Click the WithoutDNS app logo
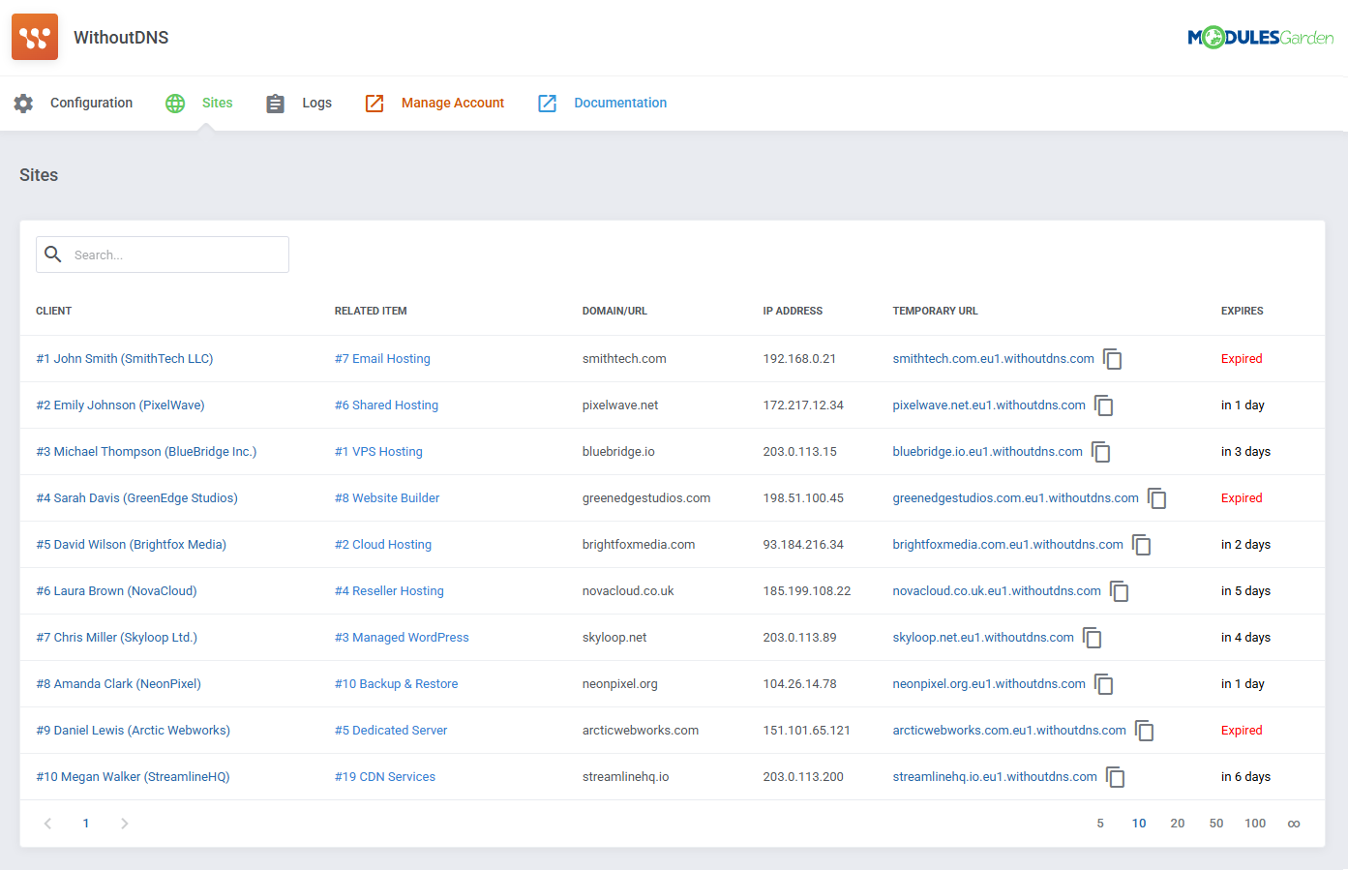The image size is (1348, 870). pos(35,37)
